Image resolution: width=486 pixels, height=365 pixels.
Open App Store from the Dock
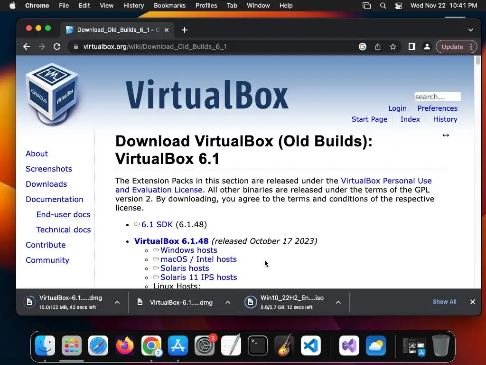(x=178, y=346)
